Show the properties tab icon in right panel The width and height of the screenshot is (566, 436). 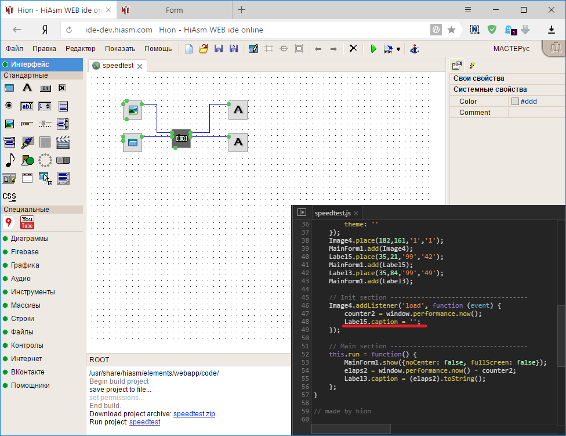click(x=456, y=66)
